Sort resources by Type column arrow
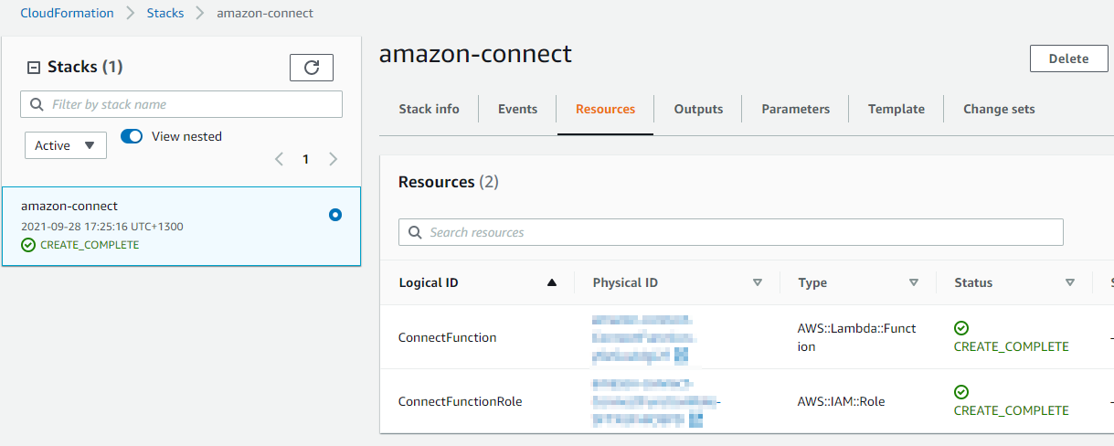This screenshot has height=446, width=1114. (x=913, y=283)
